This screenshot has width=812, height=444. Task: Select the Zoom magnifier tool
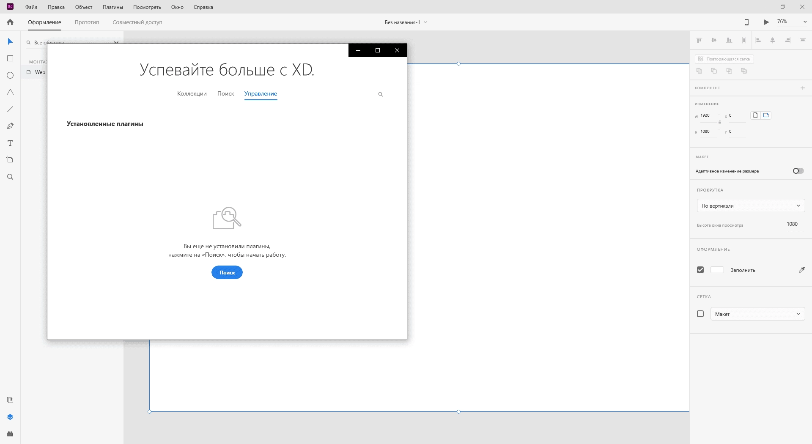click(10, 177)
